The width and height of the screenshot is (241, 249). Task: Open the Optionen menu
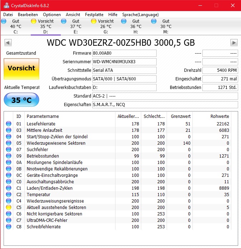(x=52, y=15)
